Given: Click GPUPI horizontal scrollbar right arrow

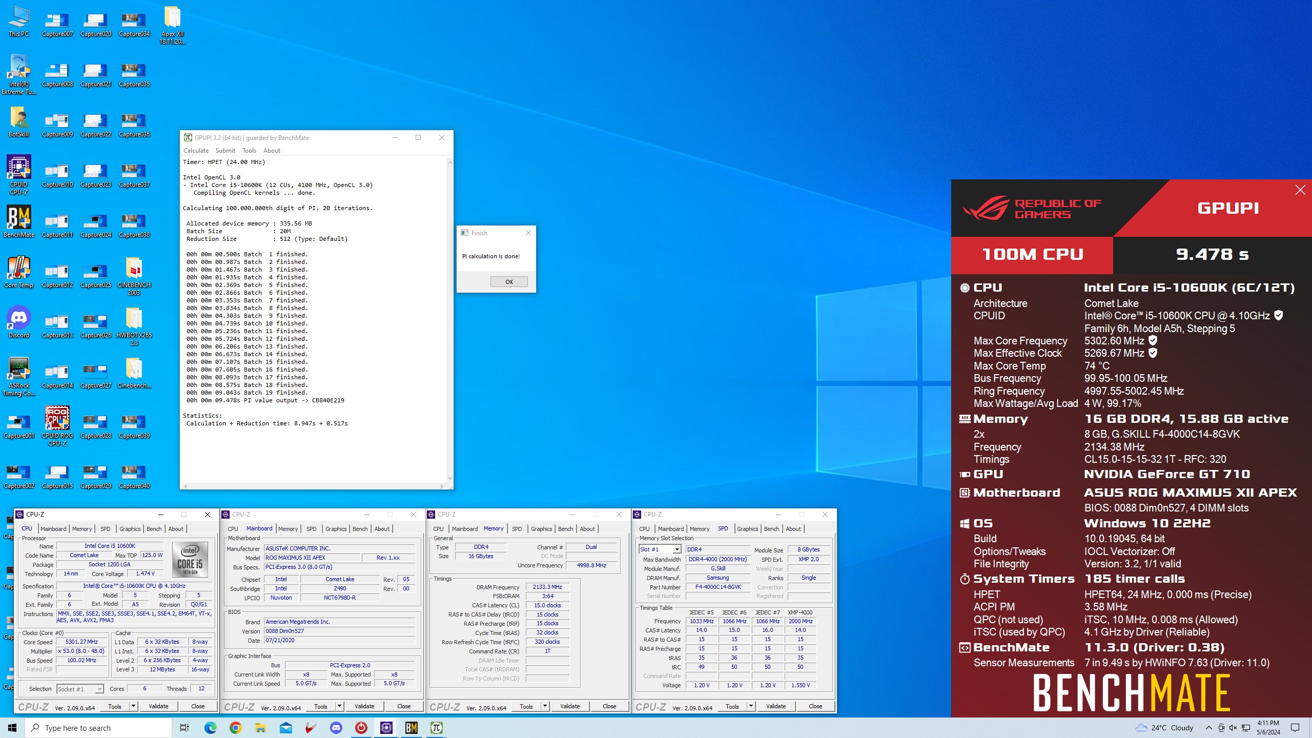Looking at the screenshot, I should 442,486.
